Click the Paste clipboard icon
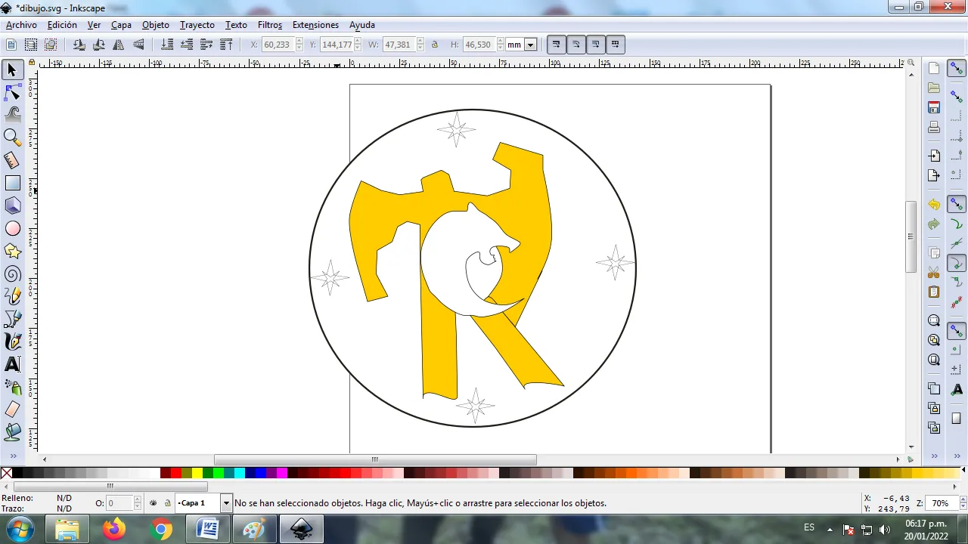968x544 pixels. [934, 292]
